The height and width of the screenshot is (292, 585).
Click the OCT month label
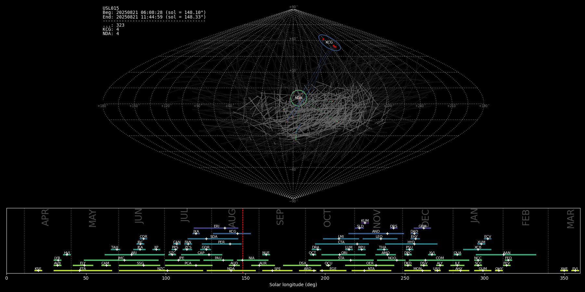pos(327,218)
